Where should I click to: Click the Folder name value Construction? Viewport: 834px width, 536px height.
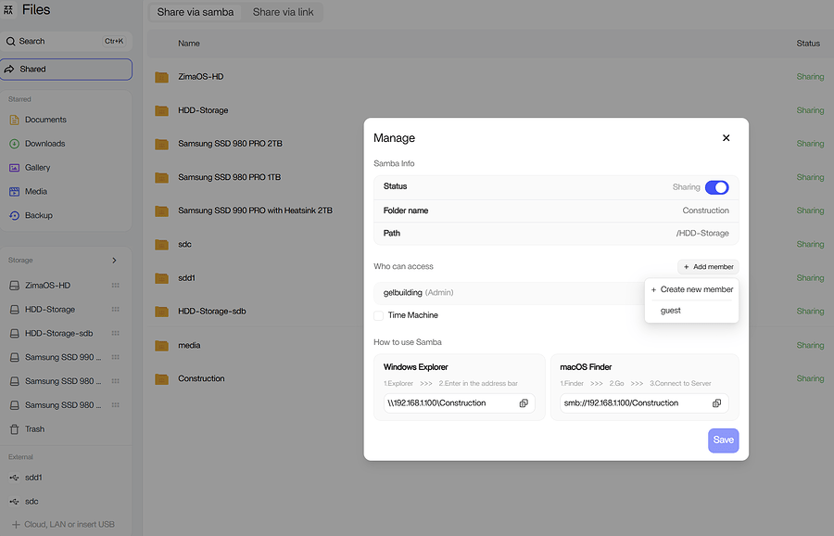pos(705,211)
